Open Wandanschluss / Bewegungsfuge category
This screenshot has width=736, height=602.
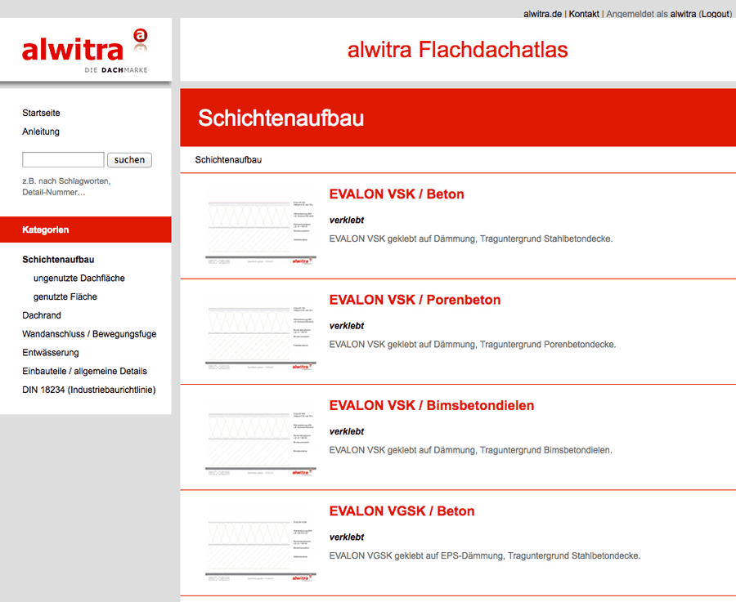click(89, 334)
